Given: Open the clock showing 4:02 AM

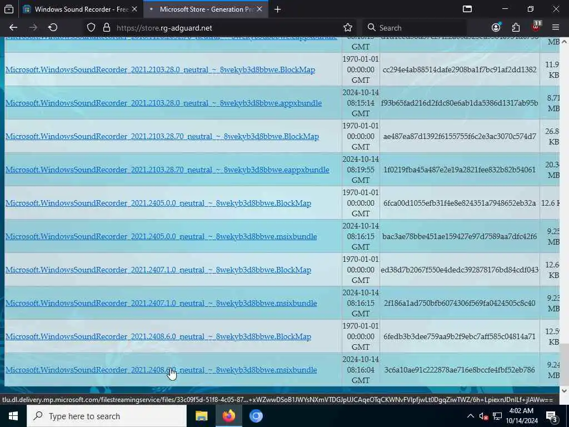Looking at the screenshot, I should [x=521, y=416].
